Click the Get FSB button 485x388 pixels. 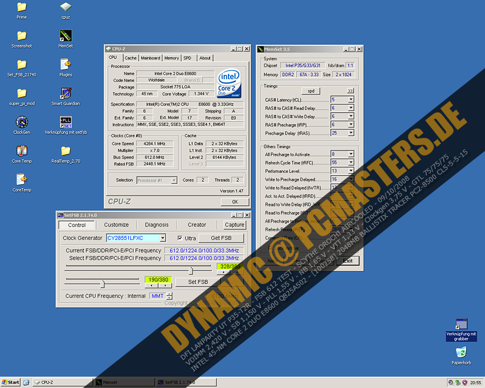[221, 238]
